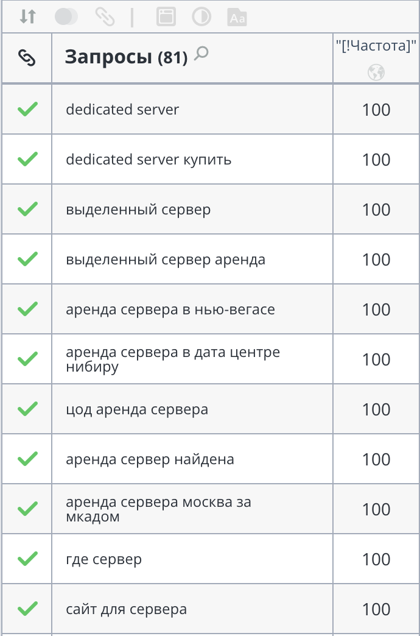420x636 pixels.
Task: Click the globe icon under [!Частота] header
Action: (377, 72)
